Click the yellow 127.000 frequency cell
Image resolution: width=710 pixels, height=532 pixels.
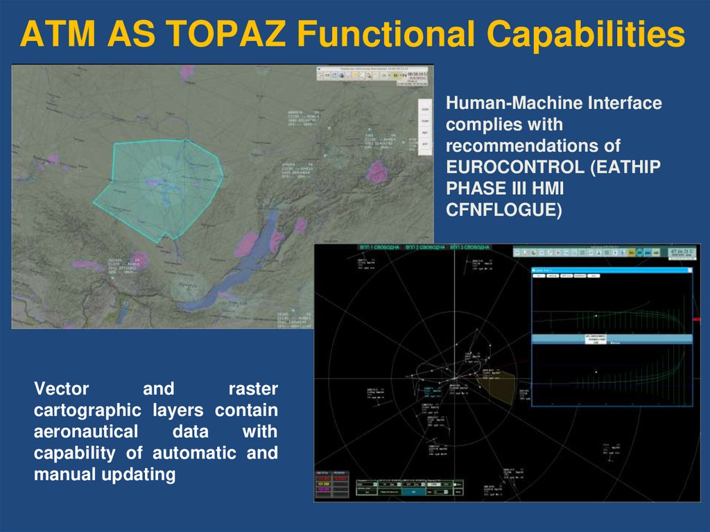(324, 484)
